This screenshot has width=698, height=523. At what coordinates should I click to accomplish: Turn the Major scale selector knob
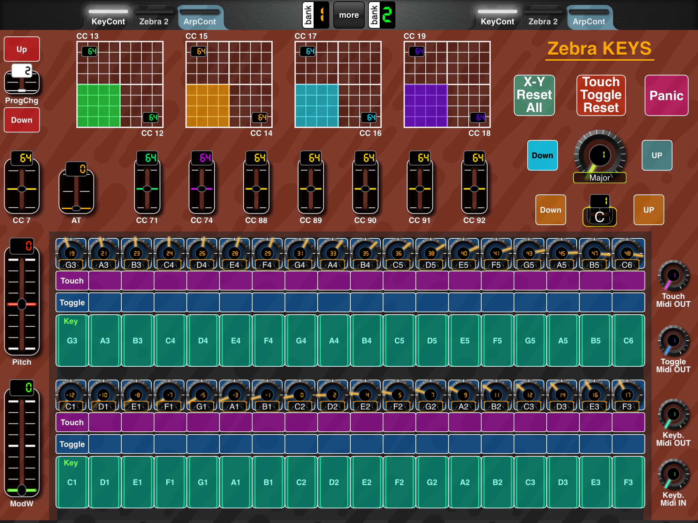tap(600, 155)
